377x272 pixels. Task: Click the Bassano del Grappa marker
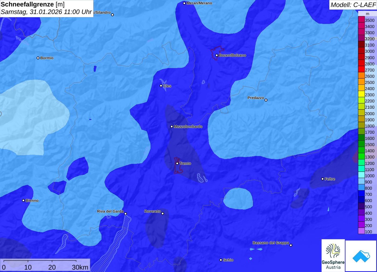pyautogui.click(x=291, y=245)
